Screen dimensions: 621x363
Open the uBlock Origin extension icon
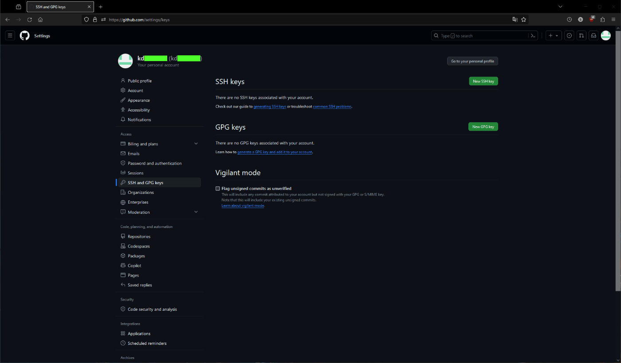[592, 19]
